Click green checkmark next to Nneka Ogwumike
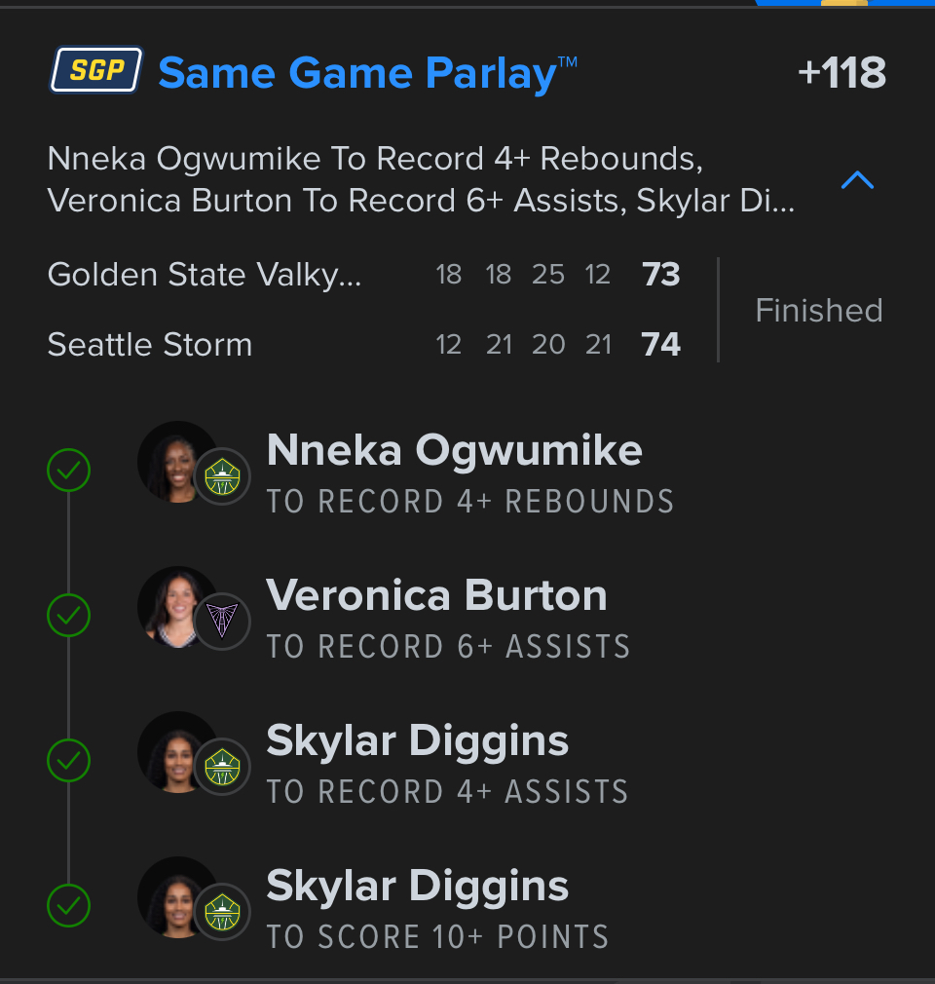The image size is (935, 984). (69, 471)
